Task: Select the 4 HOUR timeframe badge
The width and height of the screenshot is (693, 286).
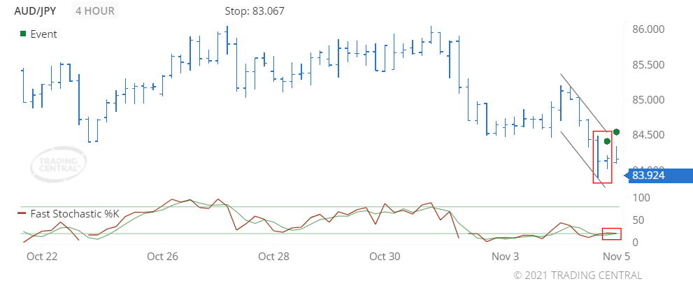Action: (95, 11)
